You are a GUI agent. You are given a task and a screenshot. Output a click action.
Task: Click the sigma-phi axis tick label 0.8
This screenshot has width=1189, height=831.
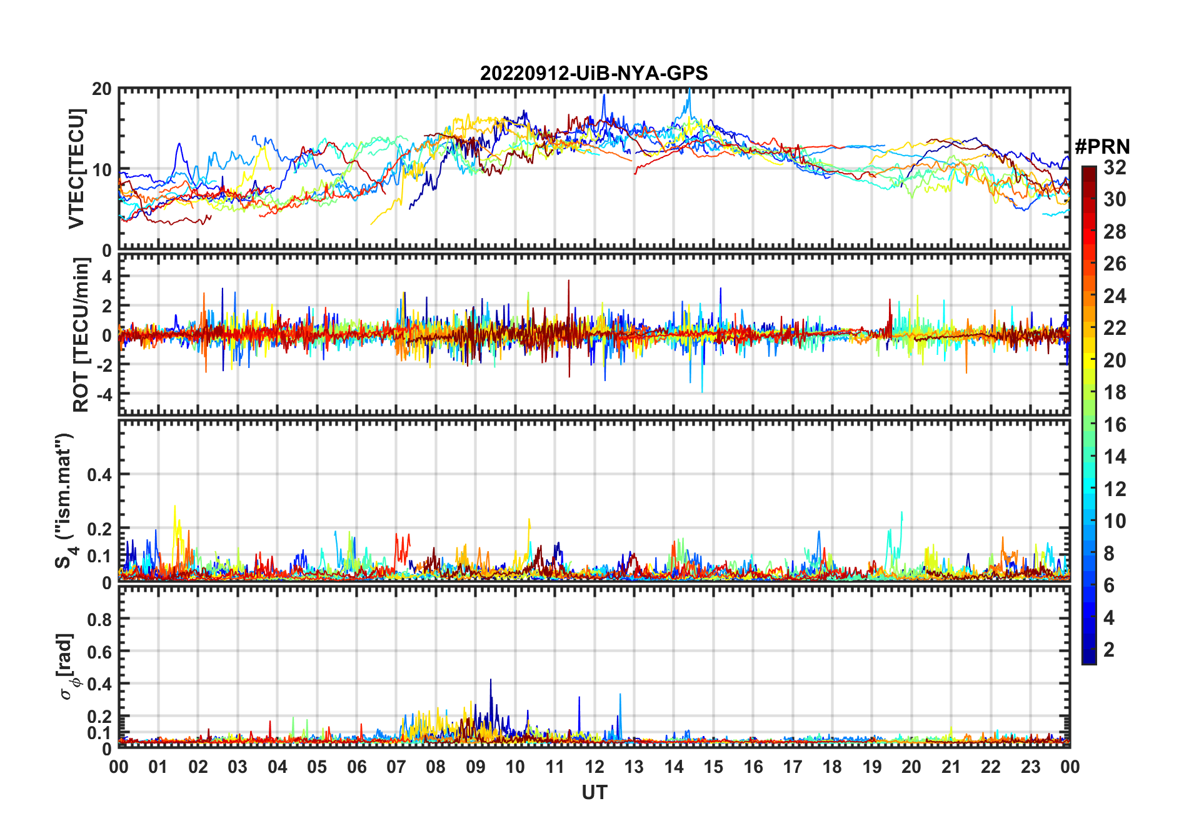point(99,619)
